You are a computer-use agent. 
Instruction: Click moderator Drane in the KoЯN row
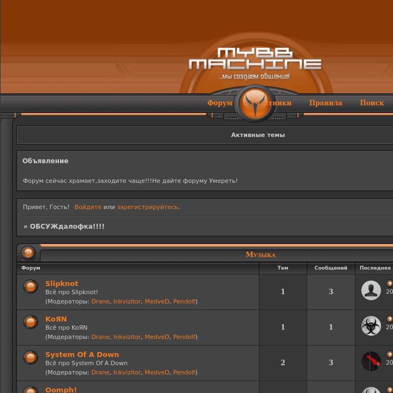(x=100, y=337)
